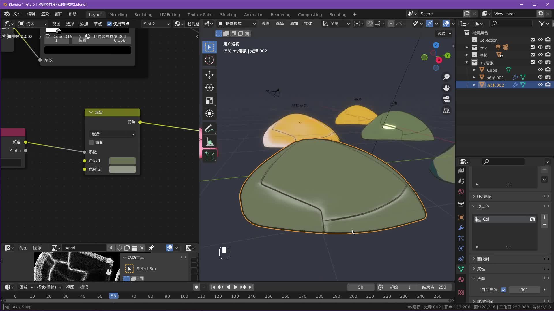The image size is (554, 311).
Task: Open the Modifier properties wrench tab
Action: 461,228
